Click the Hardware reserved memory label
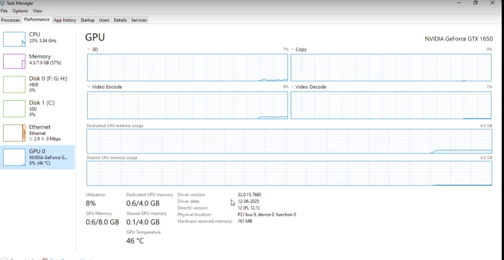This screenshot has height=260, width=504. click(205, 221)
